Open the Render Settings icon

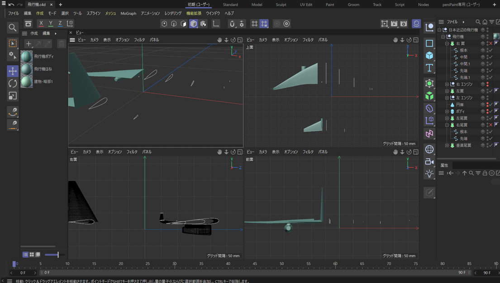click(404, 24)
